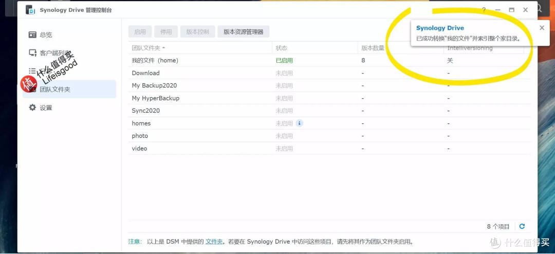Image resolution: width=555 pixels, height=254 pixels.
Task: Click 未启用 status of video row
Action: click(284, 149)
